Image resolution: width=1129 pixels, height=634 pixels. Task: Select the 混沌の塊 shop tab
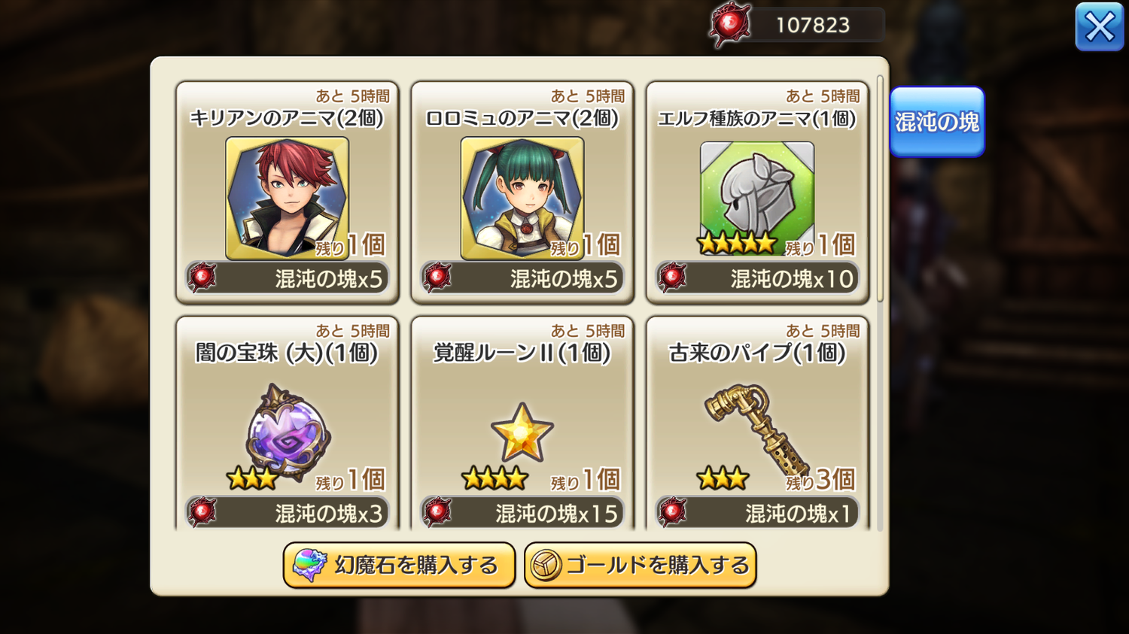(937, 122)
